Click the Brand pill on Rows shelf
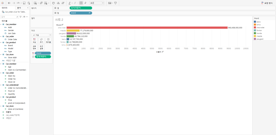The width and height of the screenshot is (276, 135). coord(81,13)
